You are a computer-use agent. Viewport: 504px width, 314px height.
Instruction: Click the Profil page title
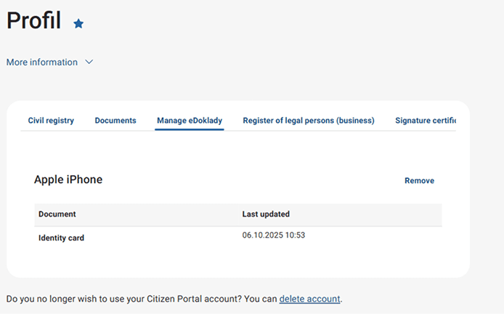[x=33, y=21]
